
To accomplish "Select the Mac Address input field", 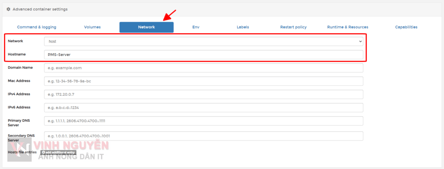I will pos(204,81).
